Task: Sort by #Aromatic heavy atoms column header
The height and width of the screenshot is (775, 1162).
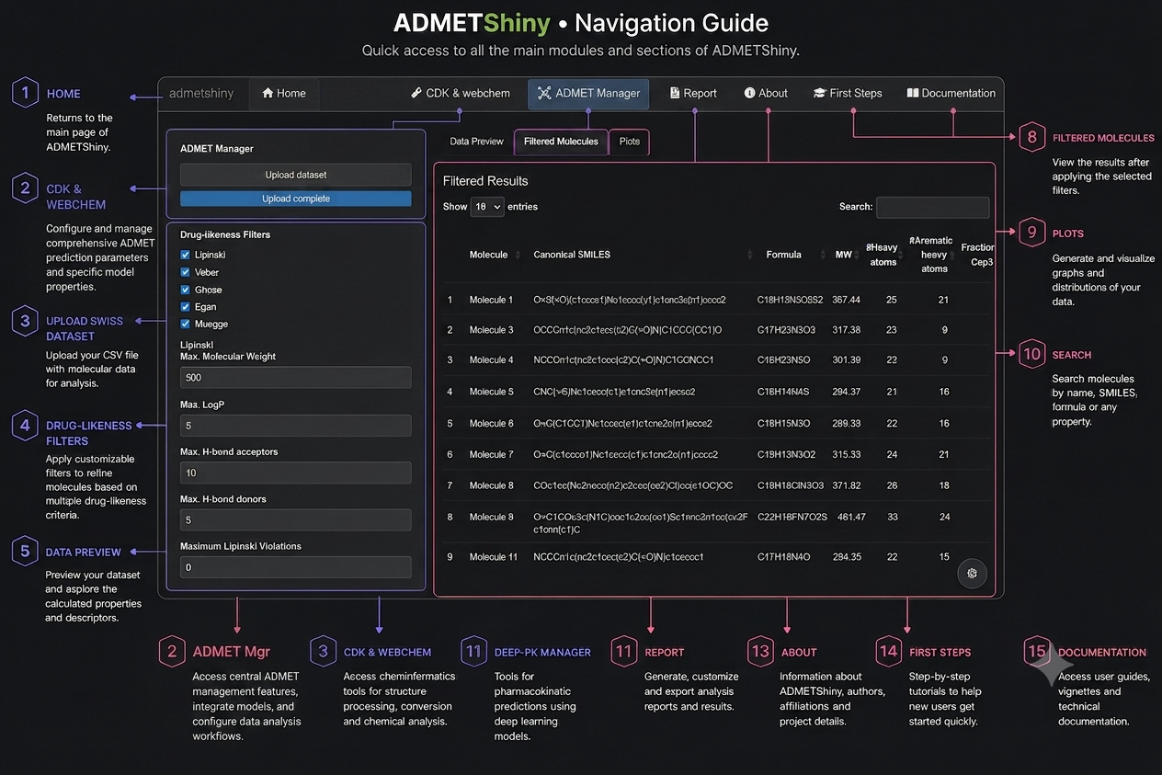Action: (x=931, y=255)
